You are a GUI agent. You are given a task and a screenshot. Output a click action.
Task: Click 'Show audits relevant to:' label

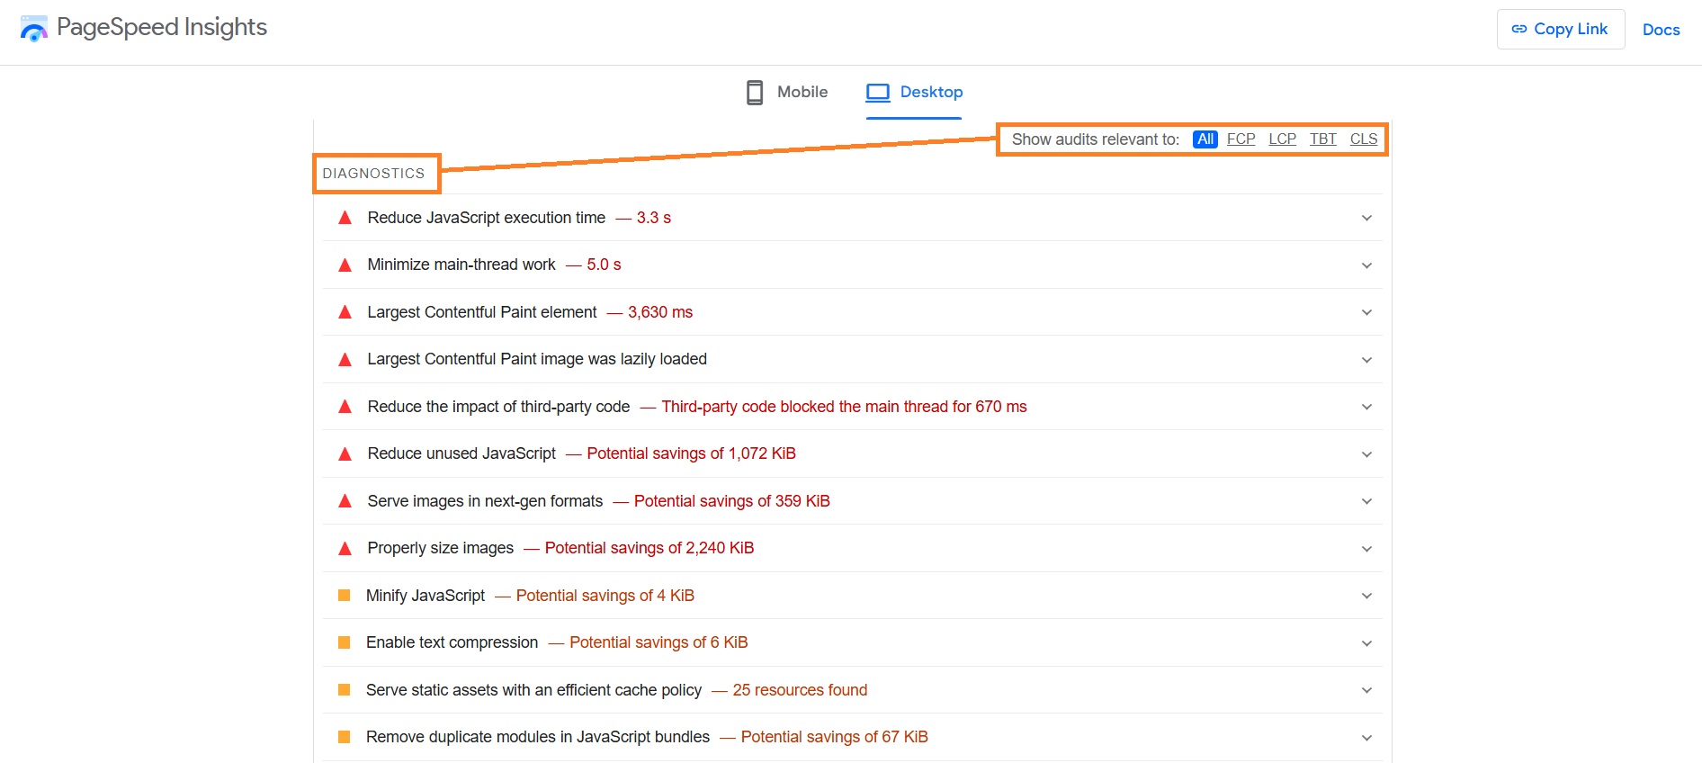tap(1096, 139)
